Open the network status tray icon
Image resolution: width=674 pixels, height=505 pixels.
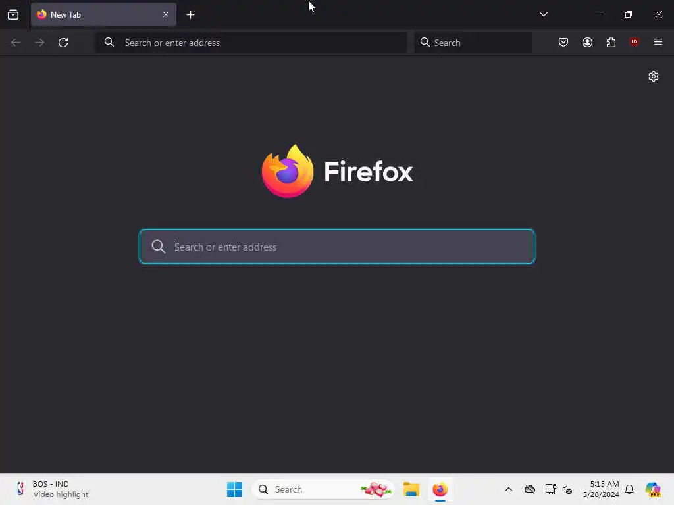(x=550, y=489)
